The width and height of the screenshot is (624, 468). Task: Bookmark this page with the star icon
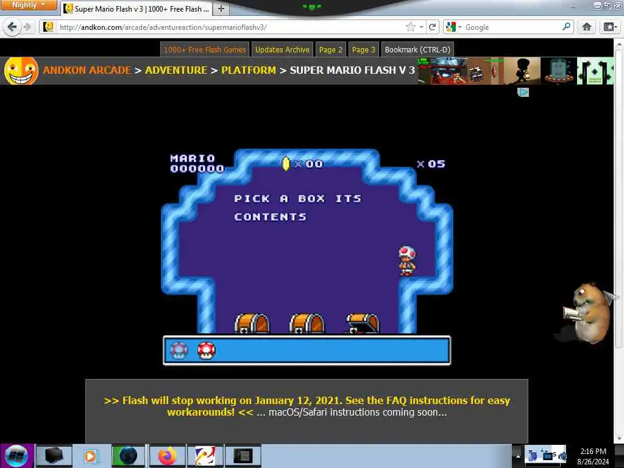[x=410, y=27]
